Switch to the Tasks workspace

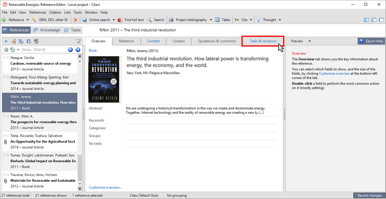(72, 30)
